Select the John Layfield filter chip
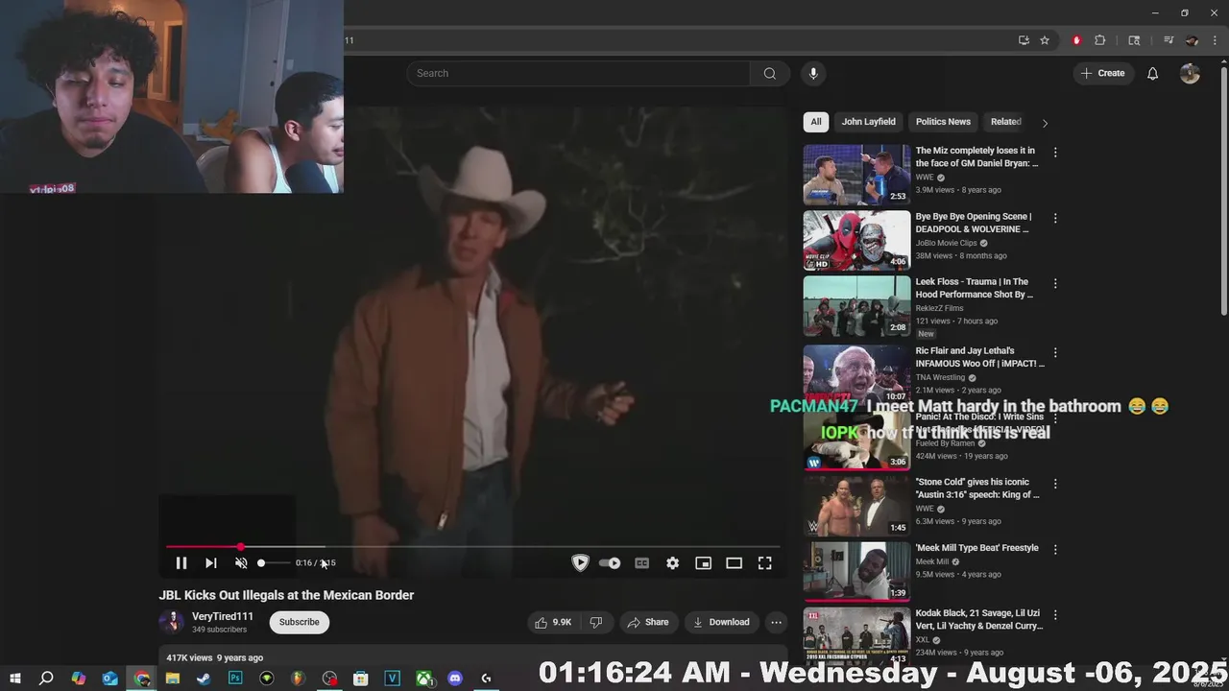 click(869, 122)
